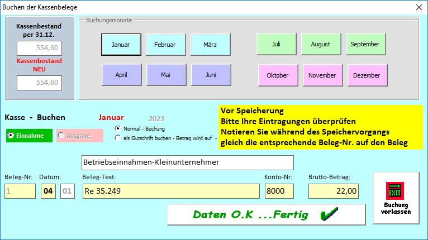Screen dimensions: 428x240
Task: Click the Brutto-Betrag amount field
Action: (x=334, y=191)
